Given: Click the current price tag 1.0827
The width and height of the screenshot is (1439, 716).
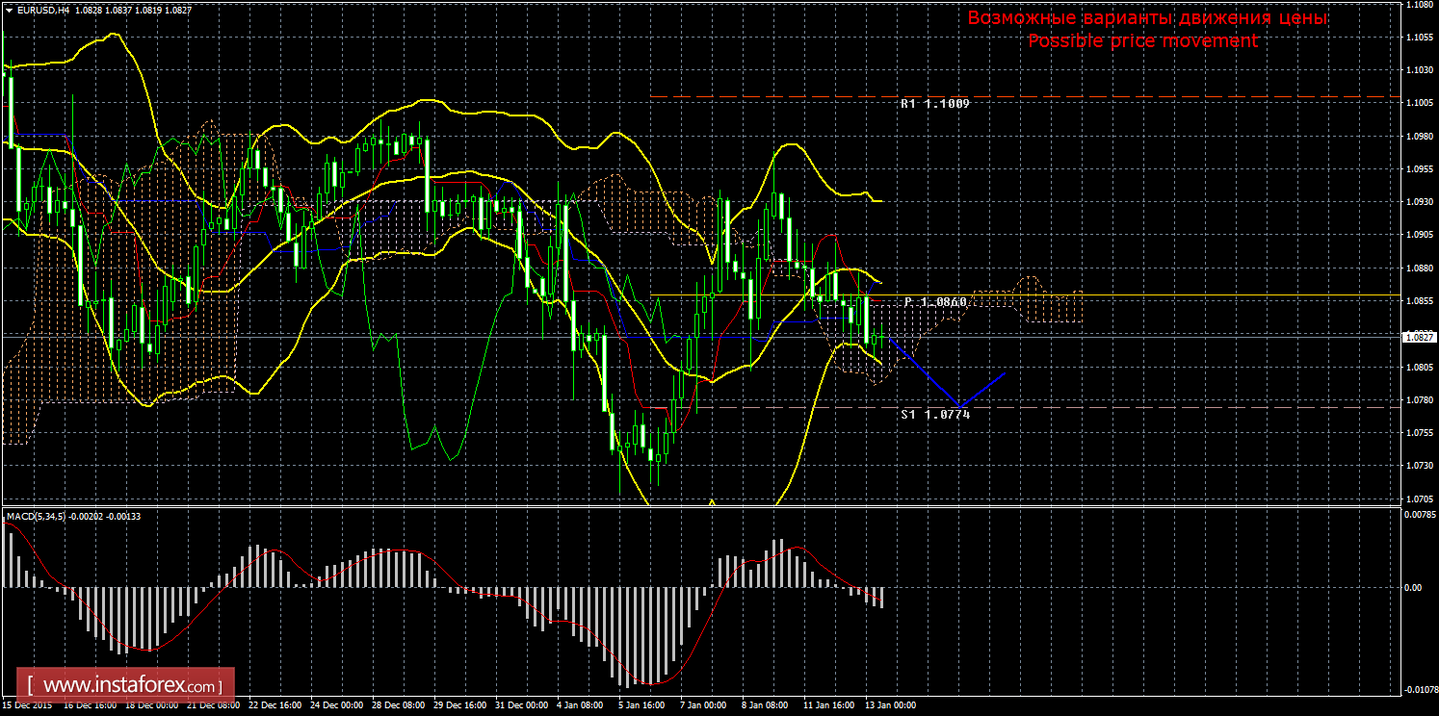Looking at the screenshot, I should 1419,337.
